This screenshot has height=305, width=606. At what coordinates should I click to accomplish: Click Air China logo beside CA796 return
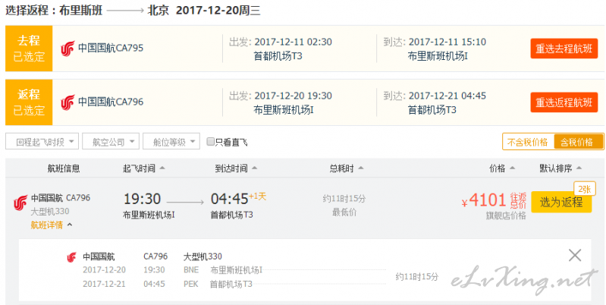point(68,102)
